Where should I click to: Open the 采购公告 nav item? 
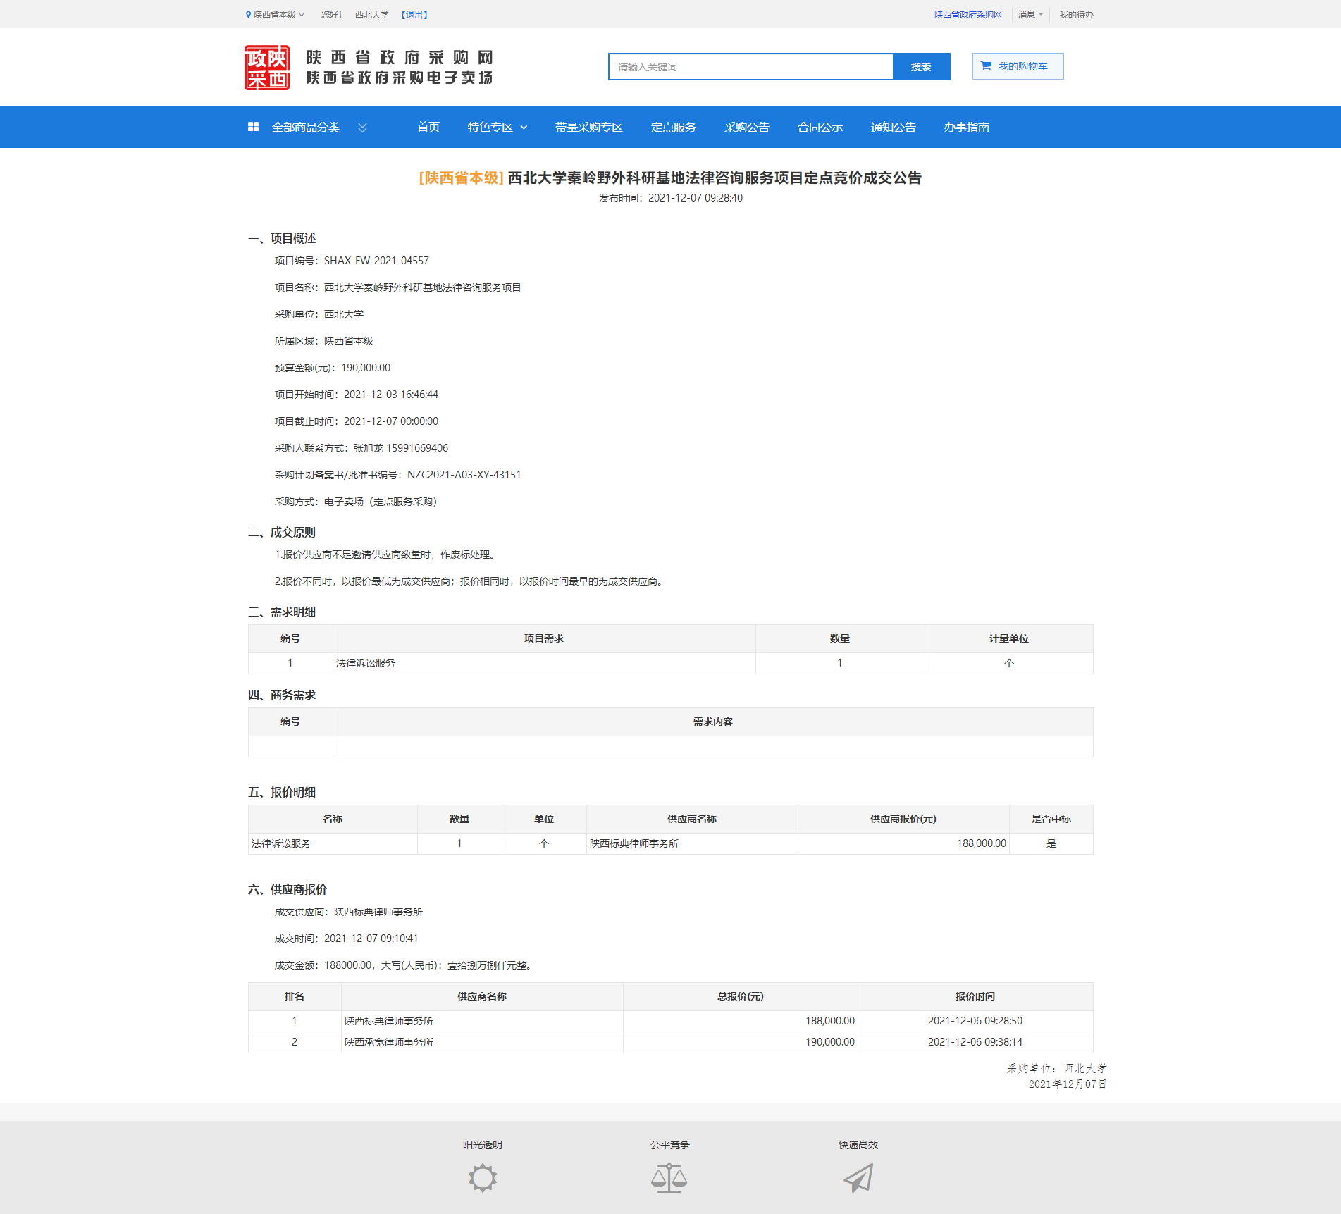[x=746, y=128]
